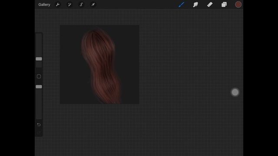The height and width of the screenshot is (156, 278).
Task: Open the Adjustments magic wand menu
Action: pos(69,5)
